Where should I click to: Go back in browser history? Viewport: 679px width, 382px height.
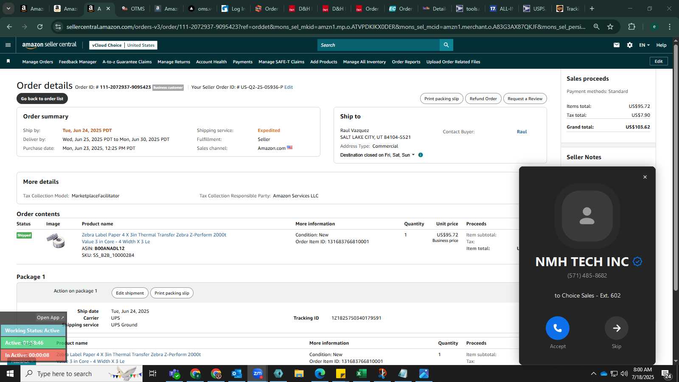pyautogui.click(x=9, y=27)
